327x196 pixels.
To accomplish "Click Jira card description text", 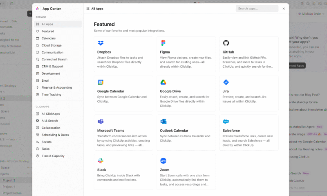I will [244, 99].
